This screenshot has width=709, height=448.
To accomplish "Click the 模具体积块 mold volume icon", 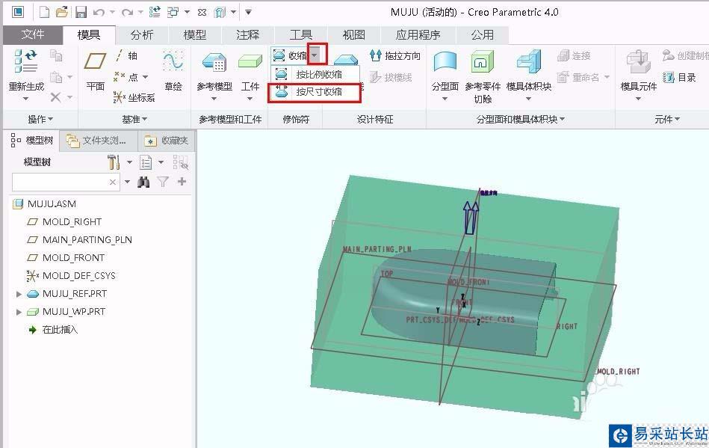I will point(529,61).
